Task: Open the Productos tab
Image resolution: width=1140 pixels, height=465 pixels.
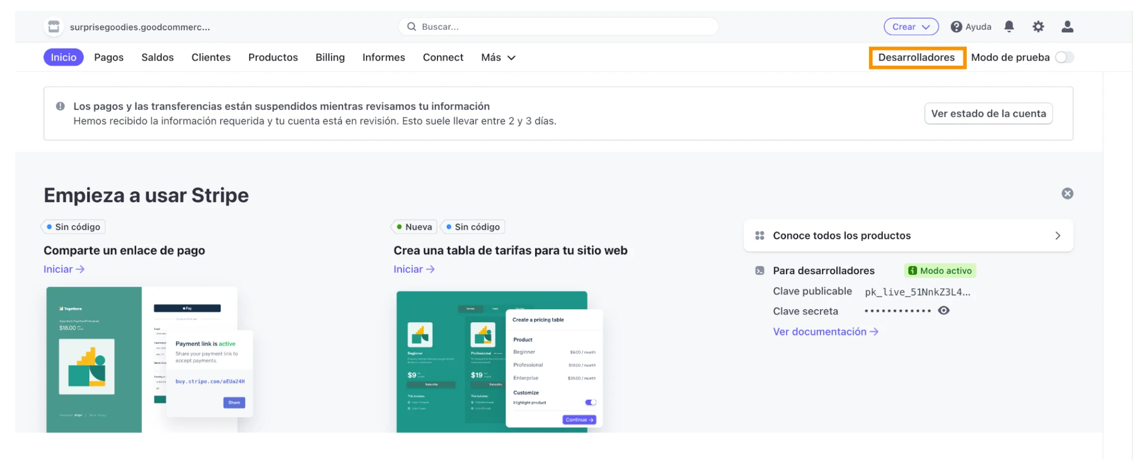Action: coord(273,57)
